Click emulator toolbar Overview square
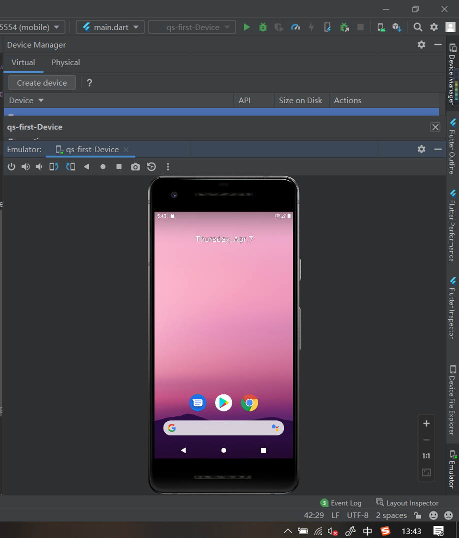 (x=119, y=167)
